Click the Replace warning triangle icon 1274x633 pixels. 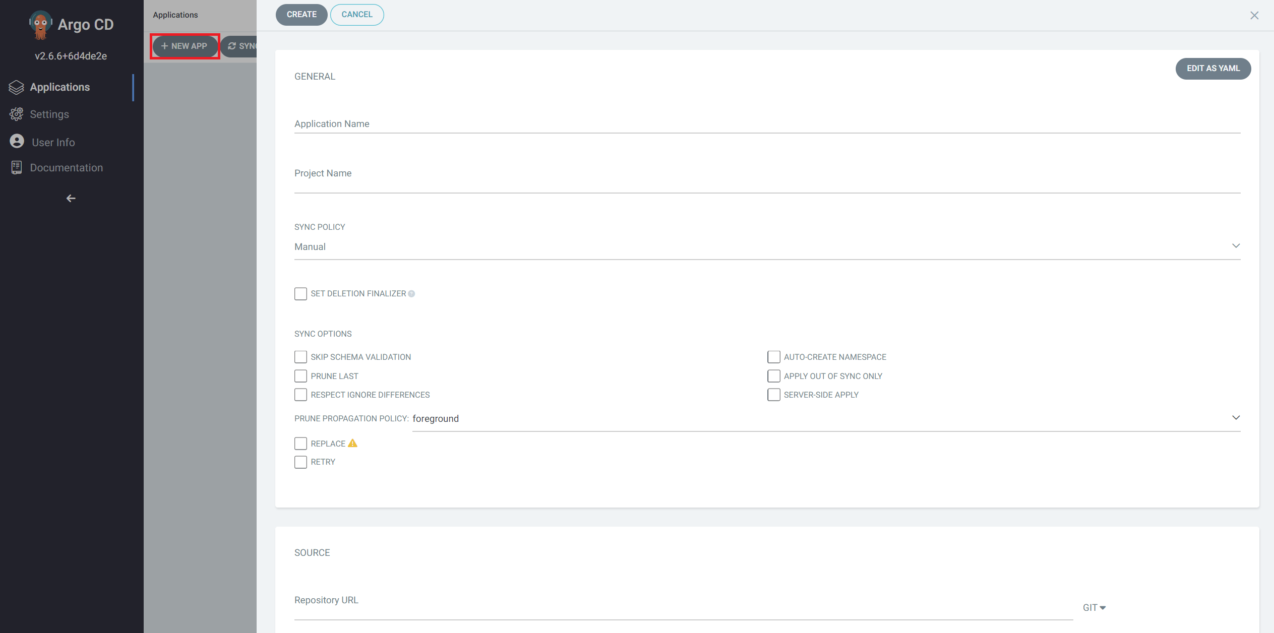pos(353,443)
